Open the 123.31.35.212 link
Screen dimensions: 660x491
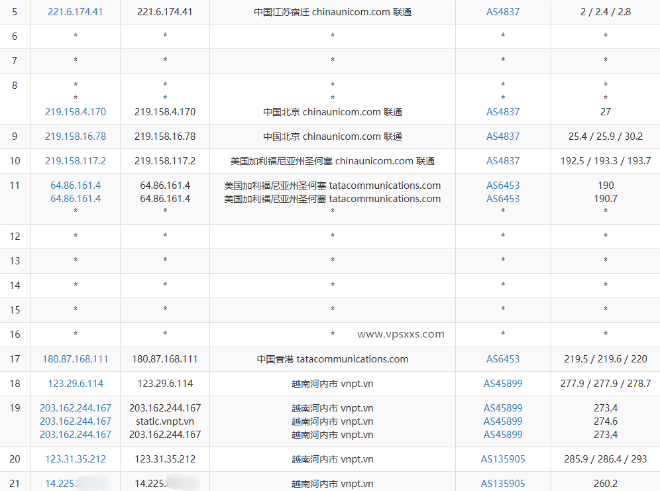[x=75, y=459]
